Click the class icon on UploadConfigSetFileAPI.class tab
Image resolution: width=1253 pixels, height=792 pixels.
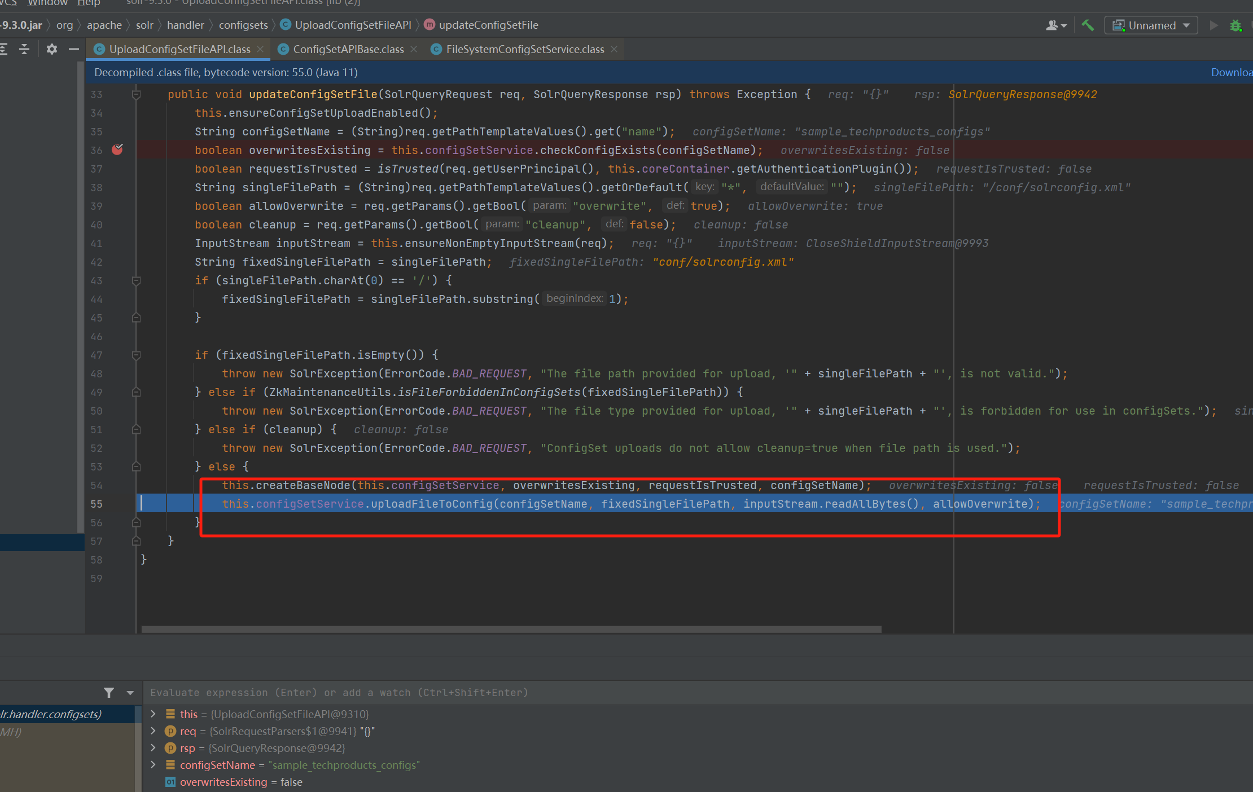pos(99,49)
